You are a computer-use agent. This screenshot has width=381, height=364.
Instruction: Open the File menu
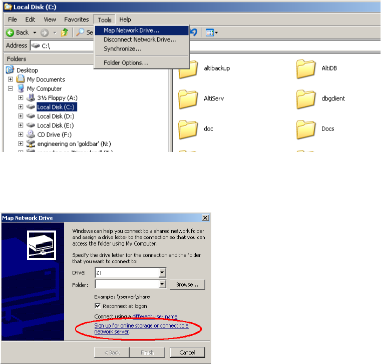[13, 19]
